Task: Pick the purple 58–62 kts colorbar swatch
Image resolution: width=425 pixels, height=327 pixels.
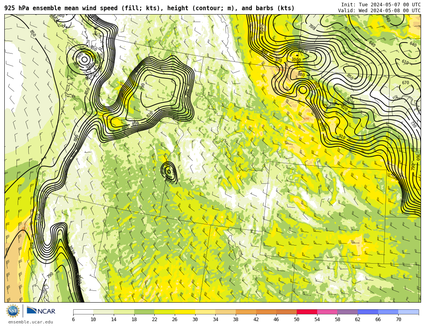Action: click(x=347, y=312)
